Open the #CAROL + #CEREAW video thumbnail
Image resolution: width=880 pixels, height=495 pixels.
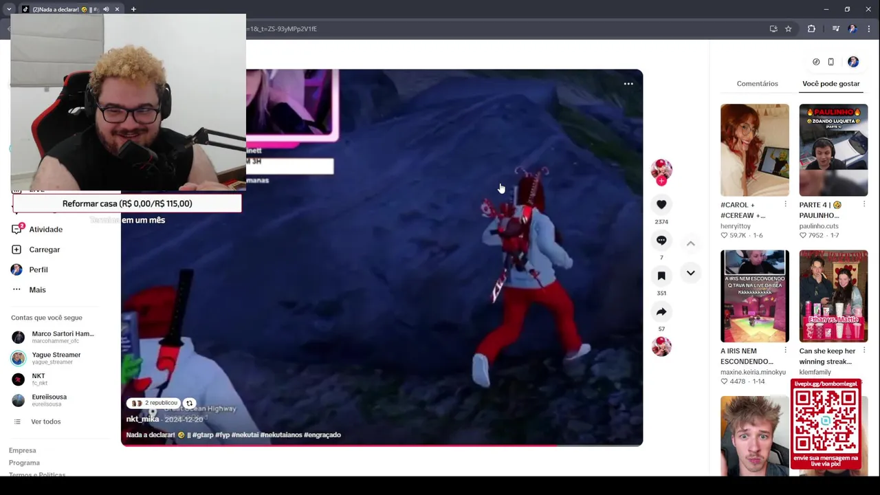click(x=755, y=150)
